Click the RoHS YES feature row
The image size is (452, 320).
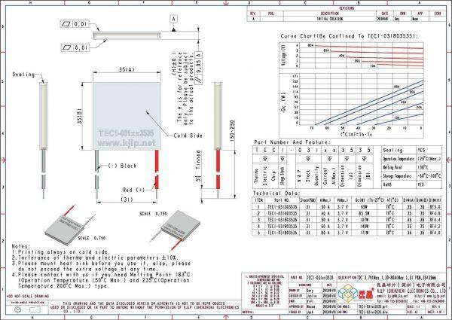tap(414, 184)
